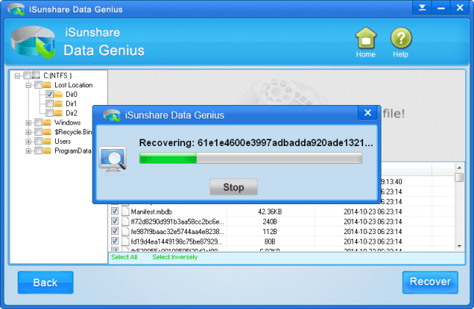Uncheck the fd19d4ea1449198c75be87929 file checkbox
The image size is (474, 309).
[x=115, y=241]
